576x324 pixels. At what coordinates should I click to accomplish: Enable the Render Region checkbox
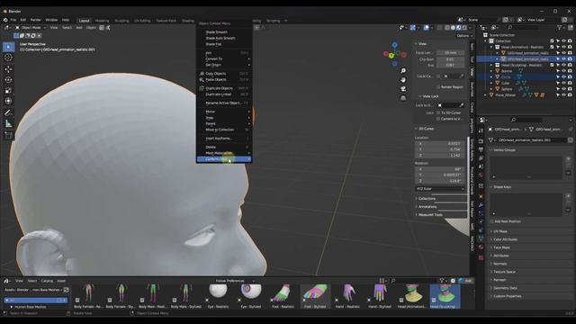[438, 87]
